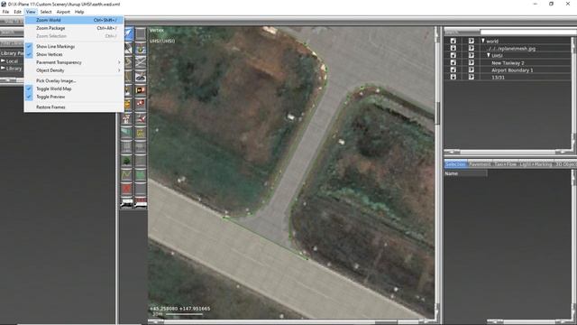This screenshot has height=325, width=577.
Task: Select New Taxiway 2 in hierarchy
Action: [x=508, y=62]
